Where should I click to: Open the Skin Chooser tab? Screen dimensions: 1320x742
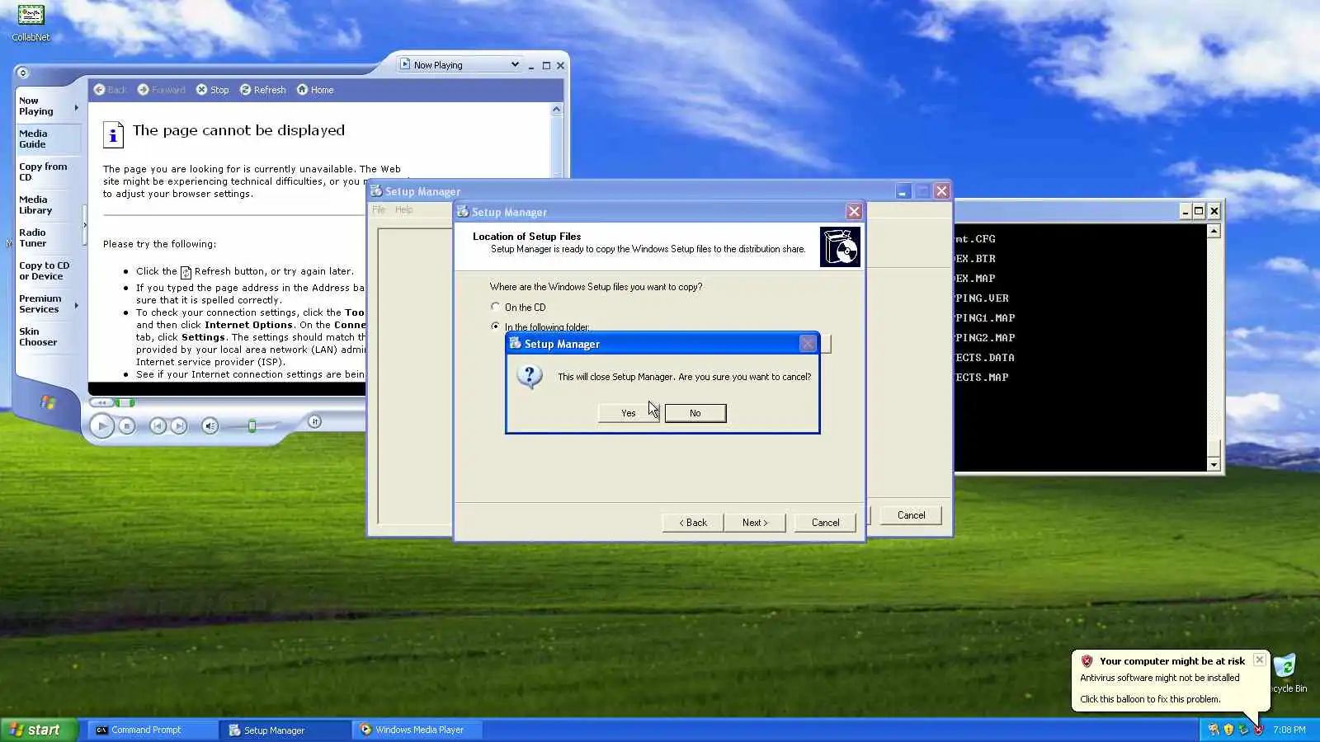point(48,336)
